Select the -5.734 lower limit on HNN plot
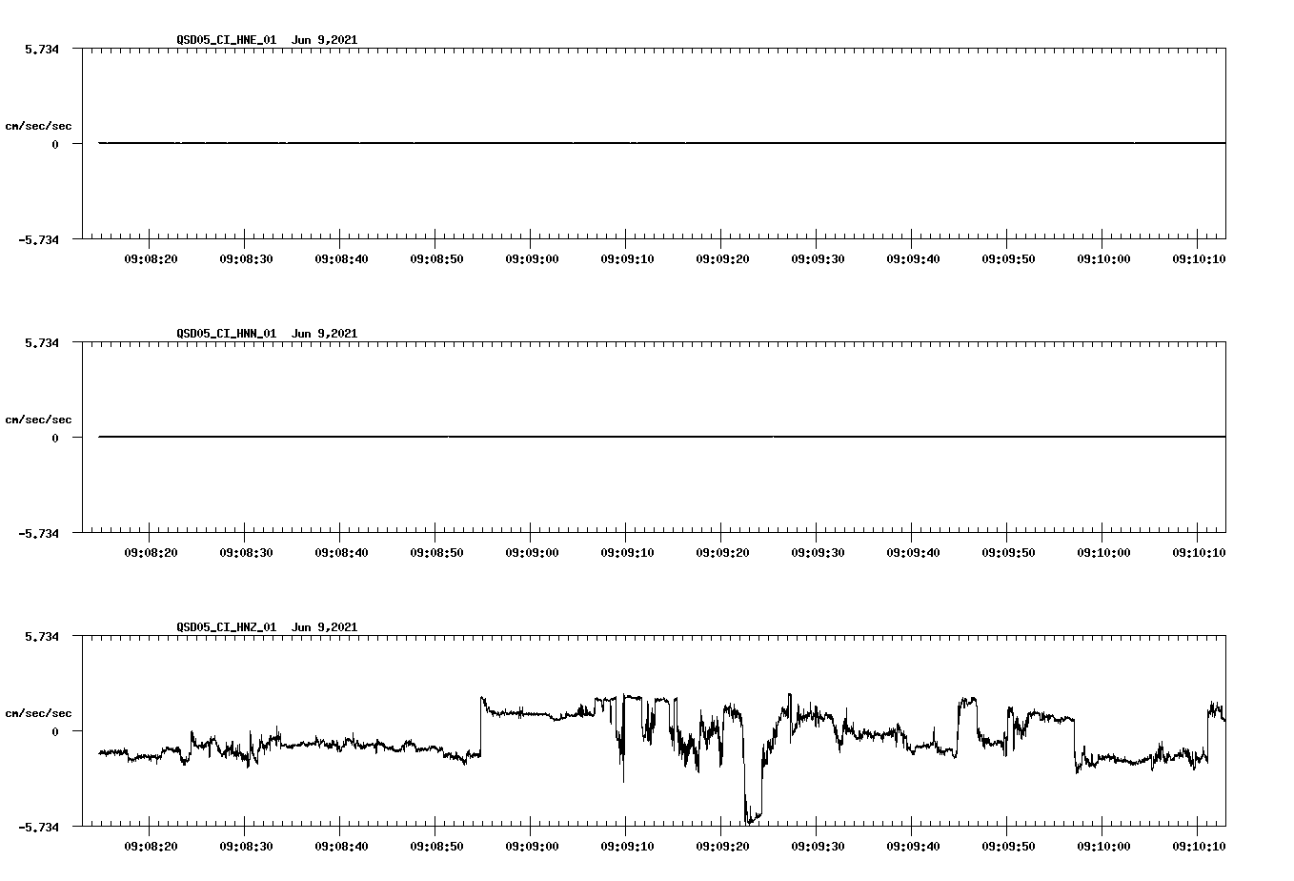Viewport: 1294px width, 881px height. [x=38, y=534]
